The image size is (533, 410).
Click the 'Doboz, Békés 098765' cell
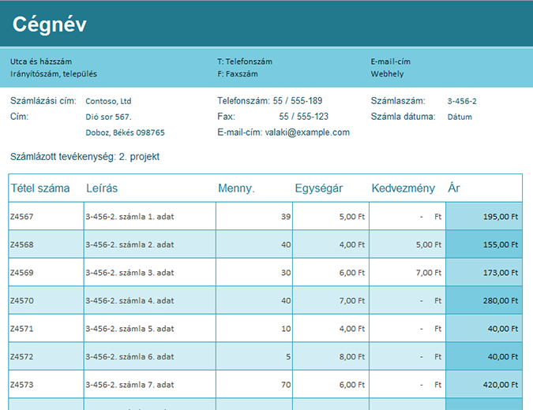pyautogui.click(x=125, y=132)
